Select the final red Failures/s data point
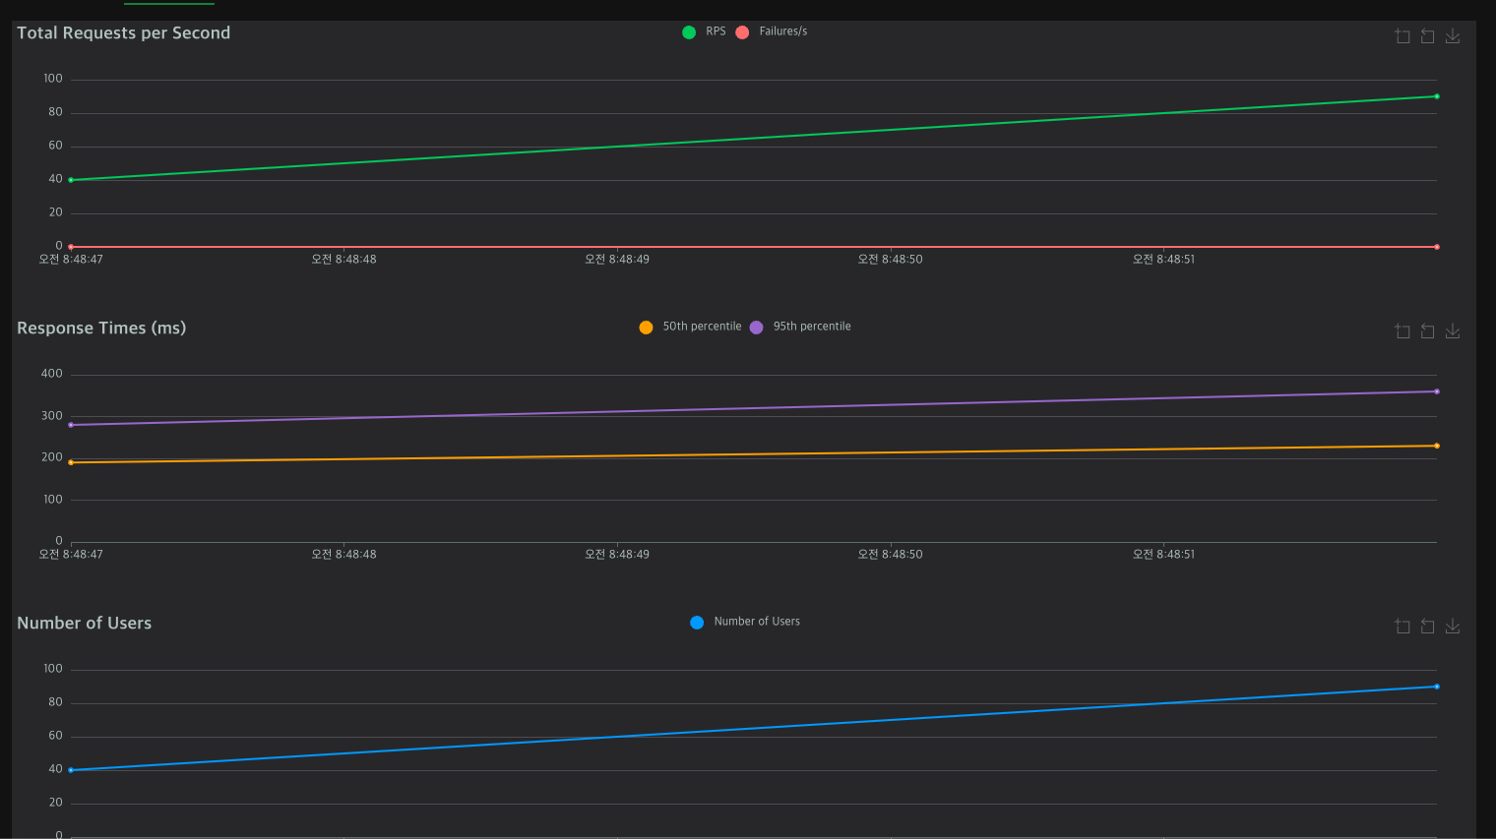 coord(1437,247)
